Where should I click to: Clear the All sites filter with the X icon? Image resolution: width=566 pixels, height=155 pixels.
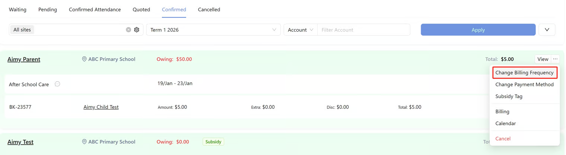pyautogui.click(x=128, y=30)
